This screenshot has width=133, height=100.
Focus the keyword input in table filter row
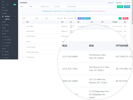[28, 18]
